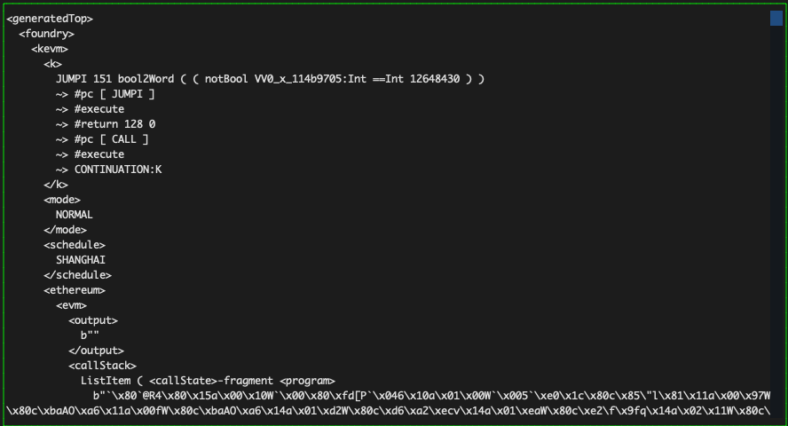Click the #pc [ JUMPI ] line
The width and height of the screenshot is (788, 426).
[105, 94]
